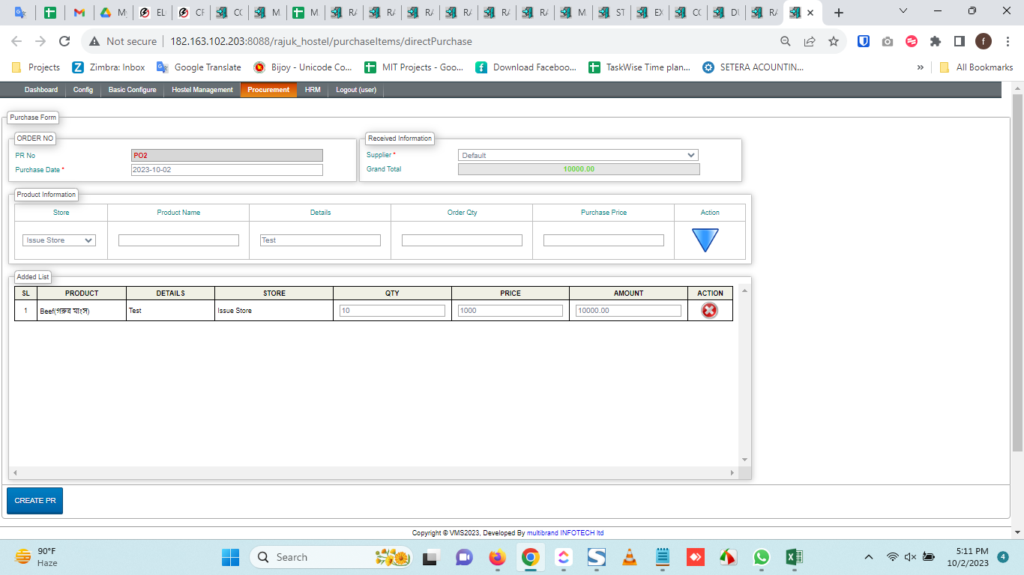Click the Beef product cell text
Viewport: 1024px width, 575px height.
point(65,311)
